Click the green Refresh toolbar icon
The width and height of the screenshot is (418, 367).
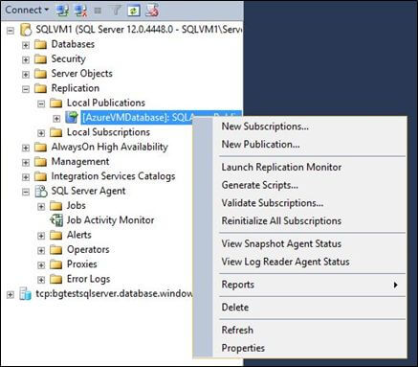[x=133, y=11]
